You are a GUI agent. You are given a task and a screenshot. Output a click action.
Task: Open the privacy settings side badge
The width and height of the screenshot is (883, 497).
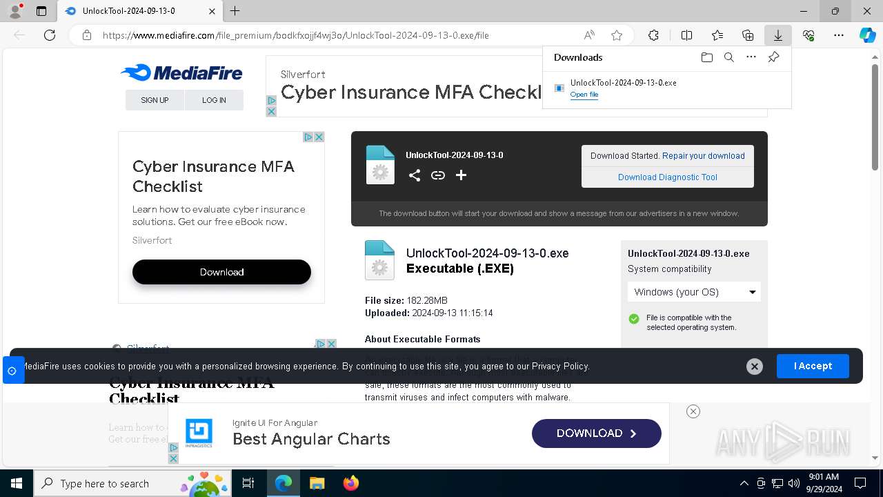tap(12, 371)
